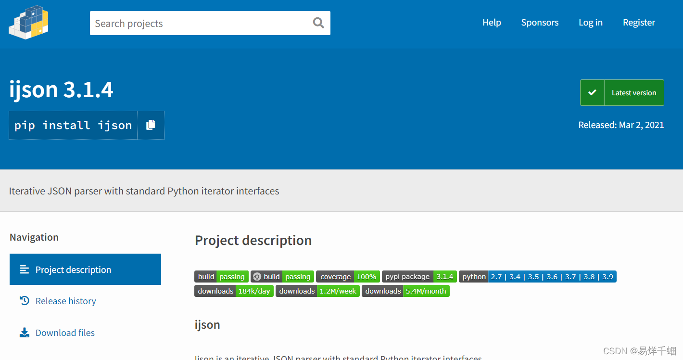Click the checkmark on Latest version button
683x360 pixels.
point(592,92)
